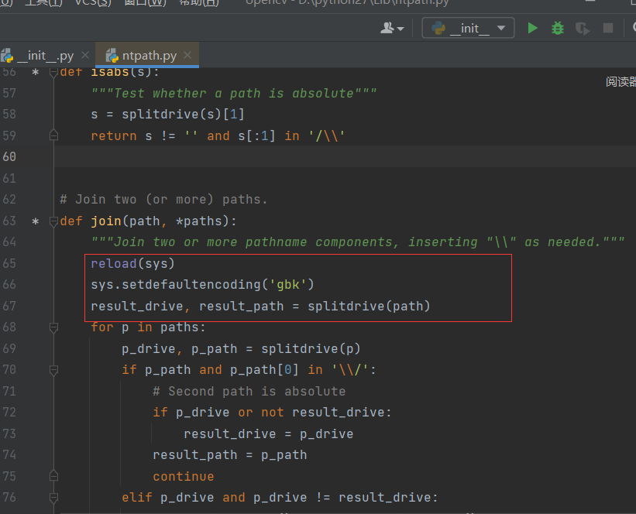636x514 pixels.
Task: Run the __init__ configuration with green play icon
Action: tap(532, 27)
